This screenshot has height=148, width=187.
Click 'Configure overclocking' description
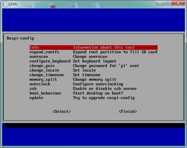(98, 84)
